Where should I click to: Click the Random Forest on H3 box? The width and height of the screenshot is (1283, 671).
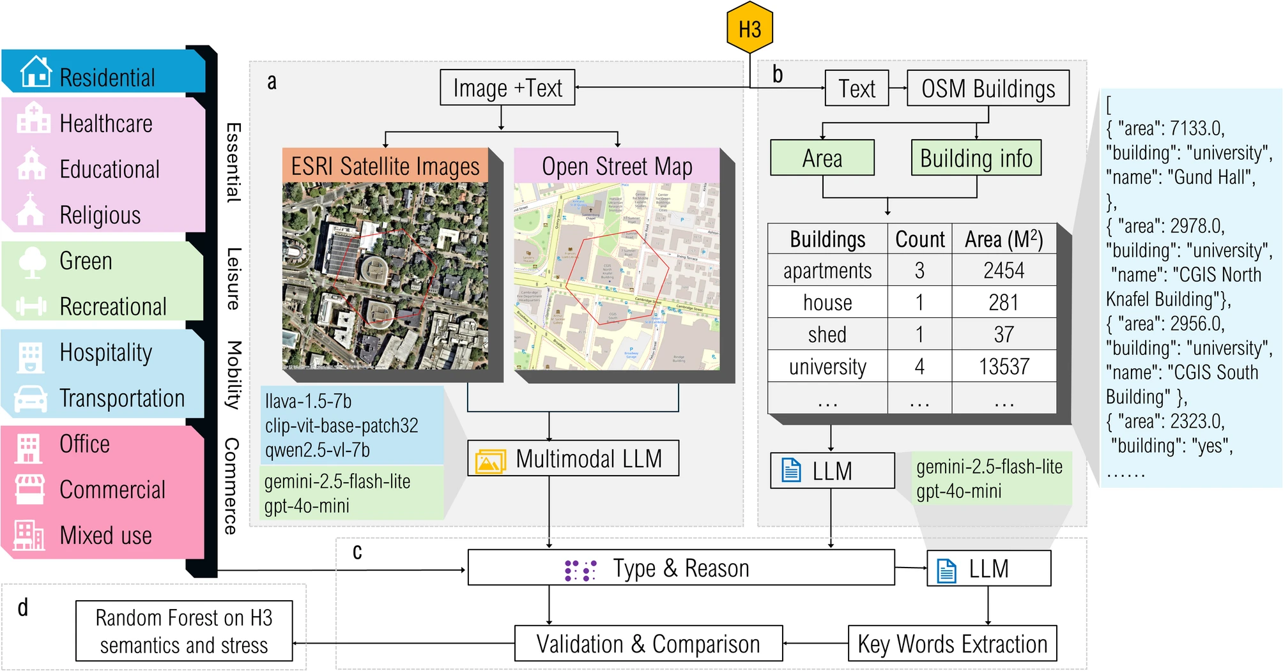(184, 631)
